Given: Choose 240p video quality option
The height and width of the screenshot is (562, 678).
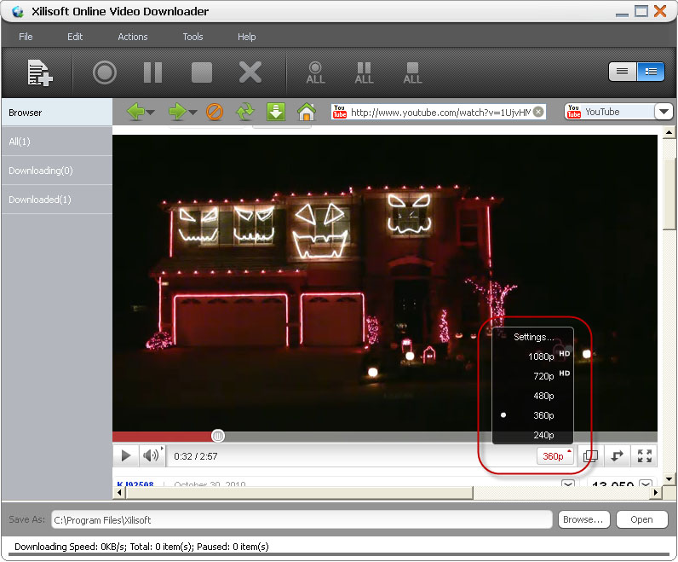Looking at the screenshot, I should click(x=543, y=435).
